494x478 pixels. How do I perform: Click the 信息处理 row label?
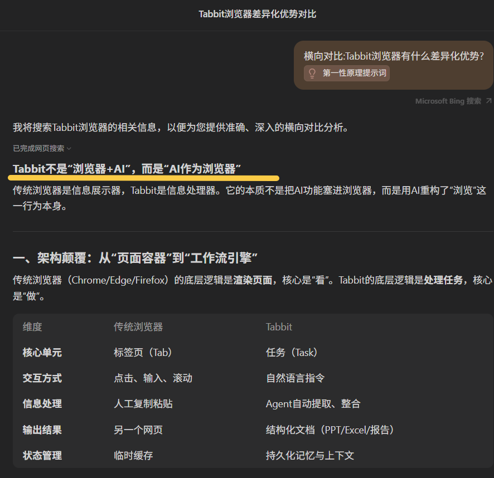point(42,404)
